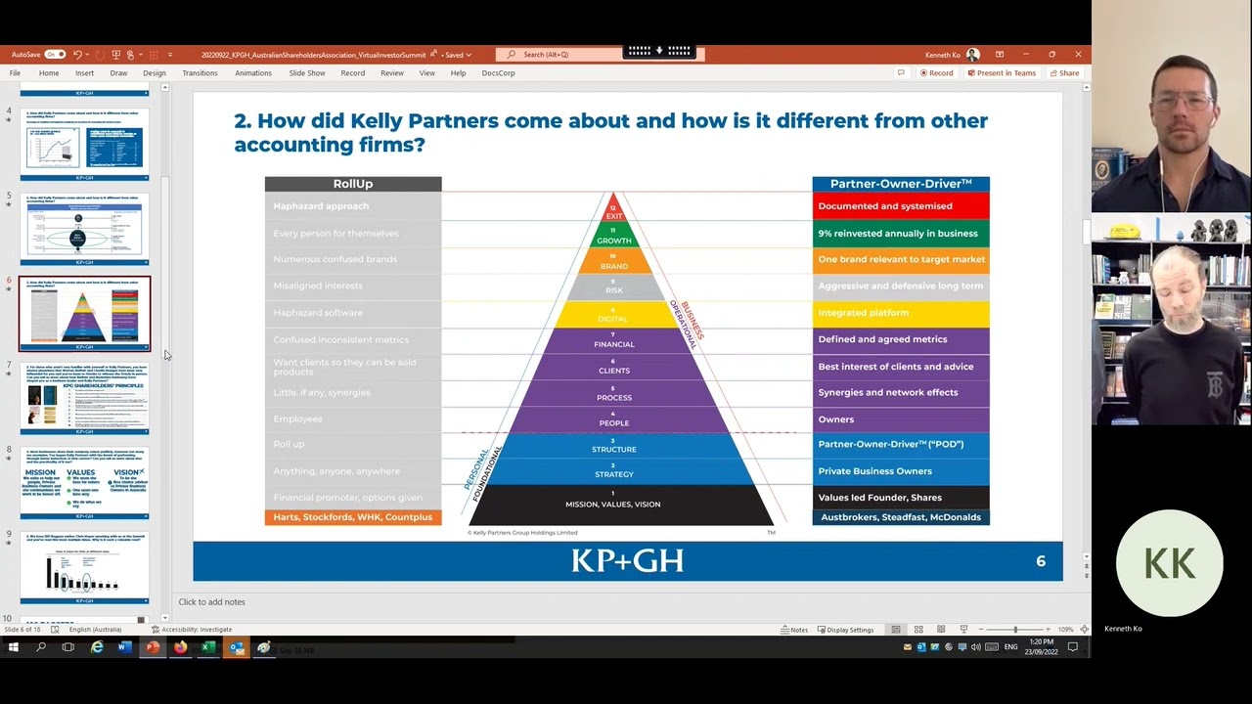
Task: Click the 109% zoom level
Action: [1065, 630]
